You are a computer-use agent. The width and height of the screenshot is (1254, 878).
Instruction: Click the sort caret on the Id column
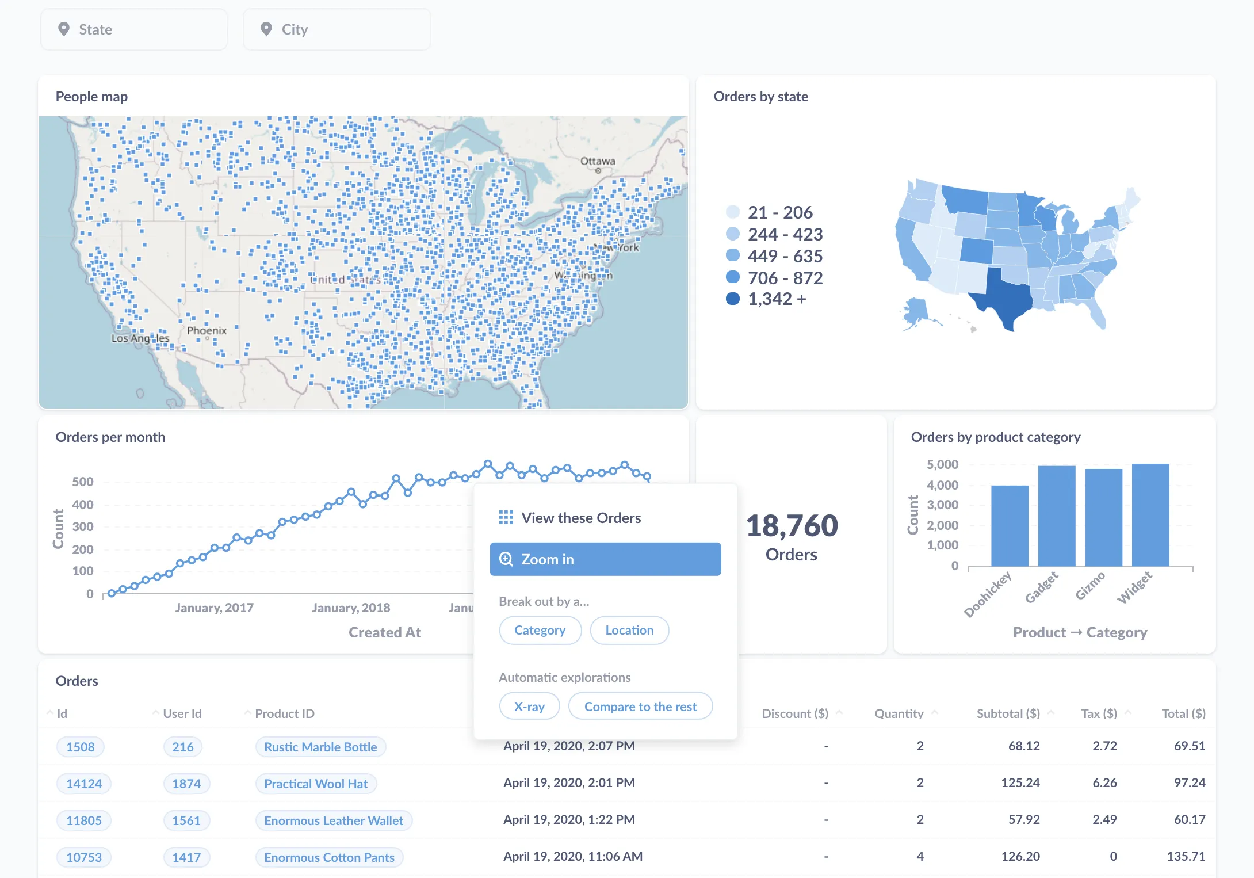(x=49, y=712)
